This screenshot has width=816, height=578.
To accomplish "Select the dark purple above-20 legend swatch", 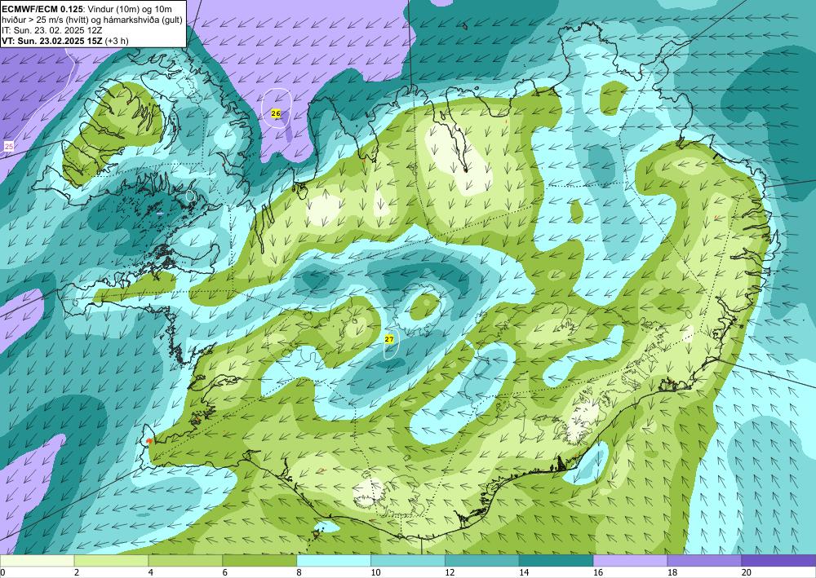I will (x=778, y=560).
